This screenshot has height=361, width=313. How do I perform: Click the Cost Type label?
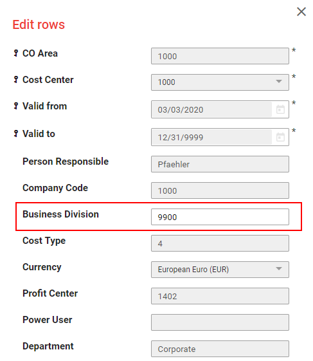coord(44,241)
